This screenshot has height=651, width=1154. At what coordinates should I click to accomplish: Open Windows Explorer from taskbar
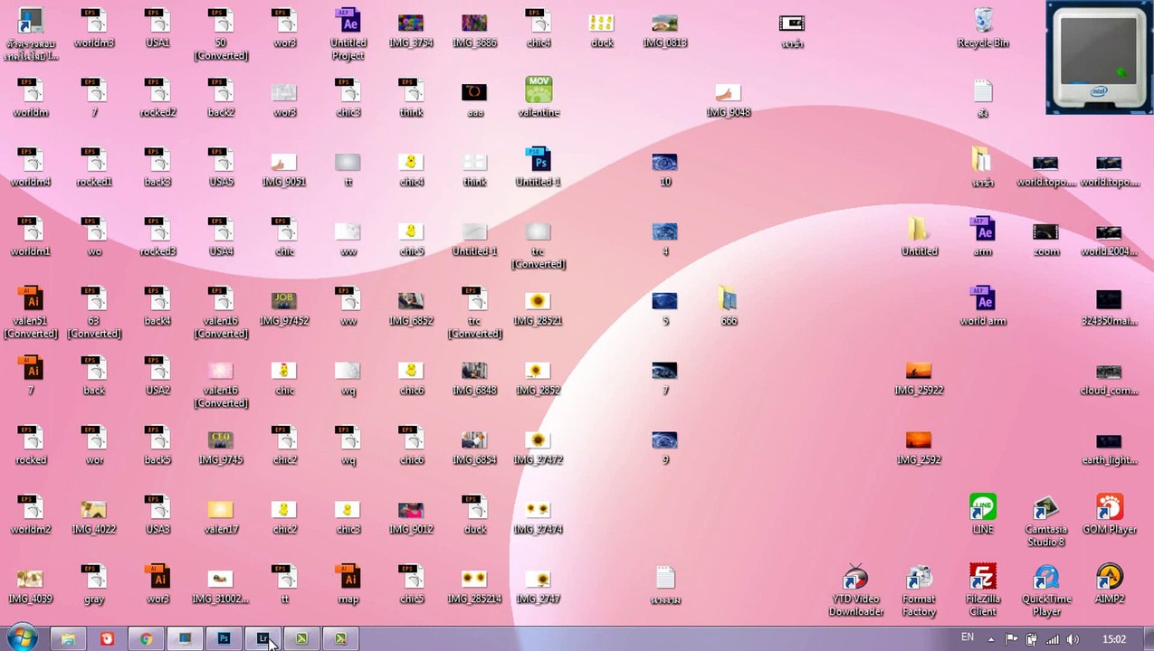point(68,638)
